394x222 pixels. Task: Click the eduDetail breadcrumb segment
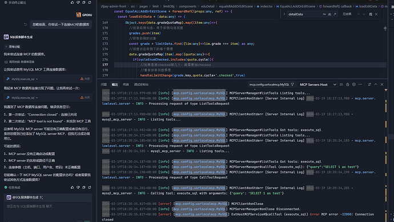click(x=207, y=6)
